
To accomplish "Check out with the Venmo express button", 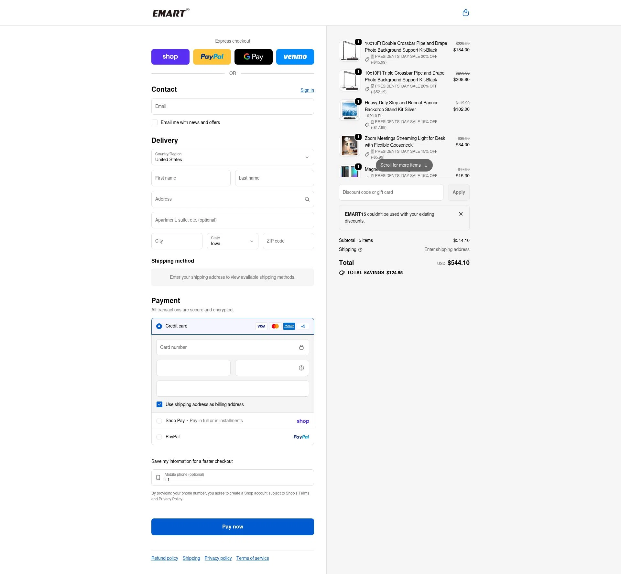I will tap(295, 57).
